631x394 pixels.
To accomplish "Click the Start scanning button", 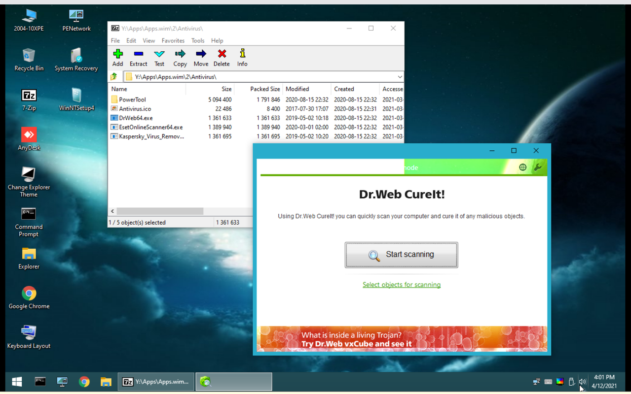I will coord(401,255).
